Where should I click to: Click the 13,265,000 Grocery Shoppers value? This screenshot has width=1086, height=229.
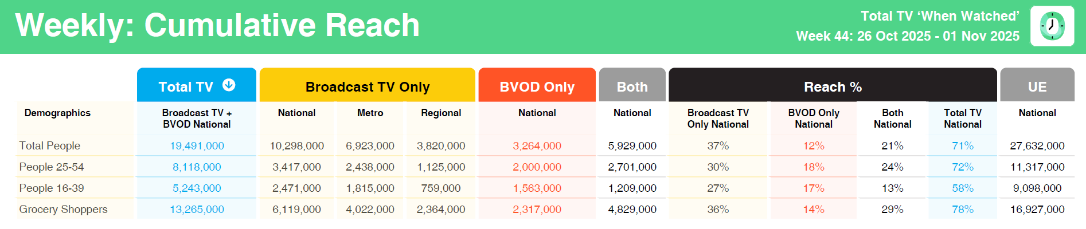[197, 209]
